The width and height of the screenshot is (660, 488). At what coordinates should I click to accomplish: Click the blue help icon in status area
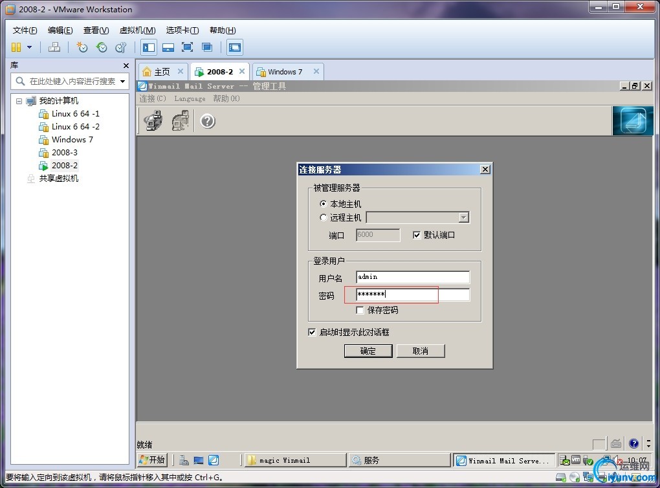(x=633, y=443)
